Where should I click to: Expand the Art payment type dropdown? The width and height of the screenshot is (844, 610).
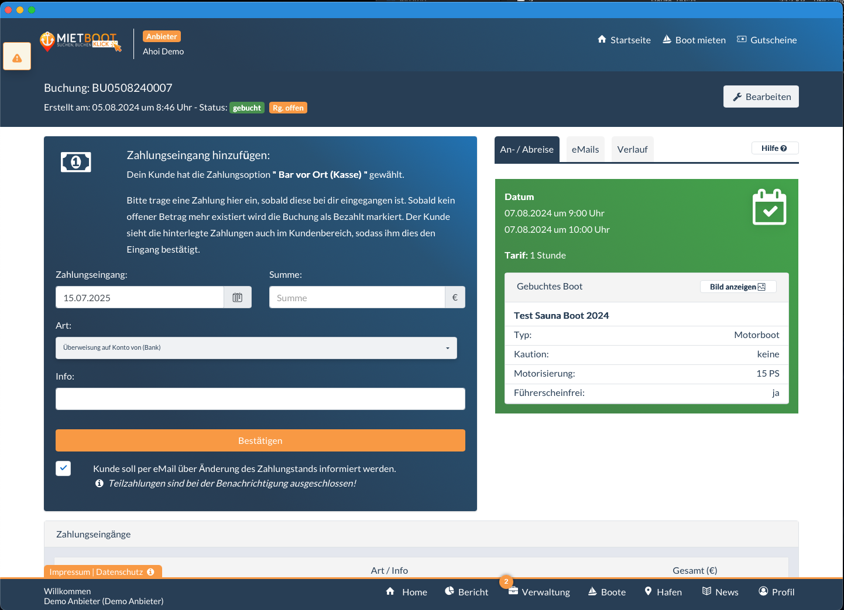256,348
